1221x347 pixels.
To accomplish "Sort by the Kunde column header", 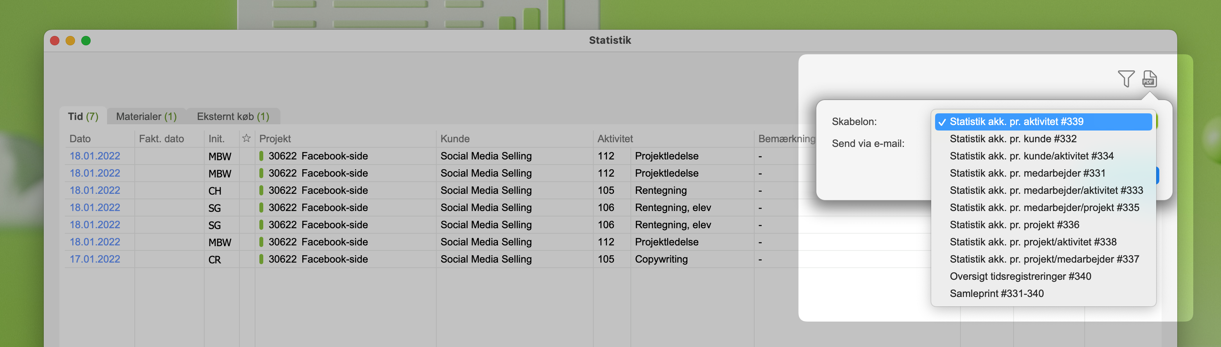I will click(x=455, y=139).
